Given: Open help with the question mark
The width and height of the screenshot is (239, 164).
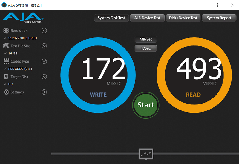Looking at the screenshot, I should [x=217, y=5].
